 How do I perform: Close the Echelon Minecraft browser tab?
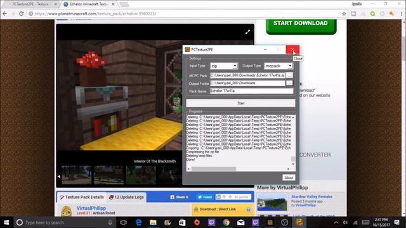click(x=113, y=4)
